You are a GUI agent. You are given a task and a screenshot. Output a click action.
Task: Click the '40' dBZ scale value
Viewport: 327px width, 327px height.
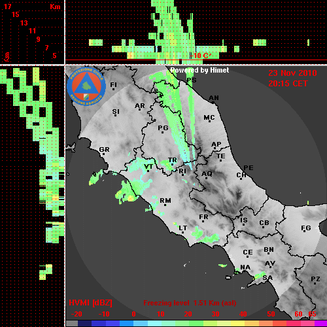(243, 314)
